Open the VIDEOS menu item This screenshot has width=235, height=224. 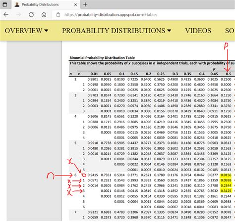pos(198,31)
